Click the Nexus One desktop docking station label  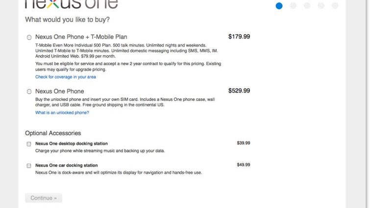point(72,144)
